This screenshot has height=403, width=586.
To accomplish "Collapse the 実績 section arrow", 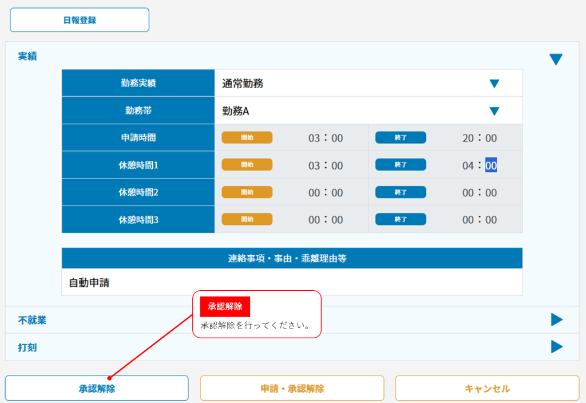I will tap(556, 60).
